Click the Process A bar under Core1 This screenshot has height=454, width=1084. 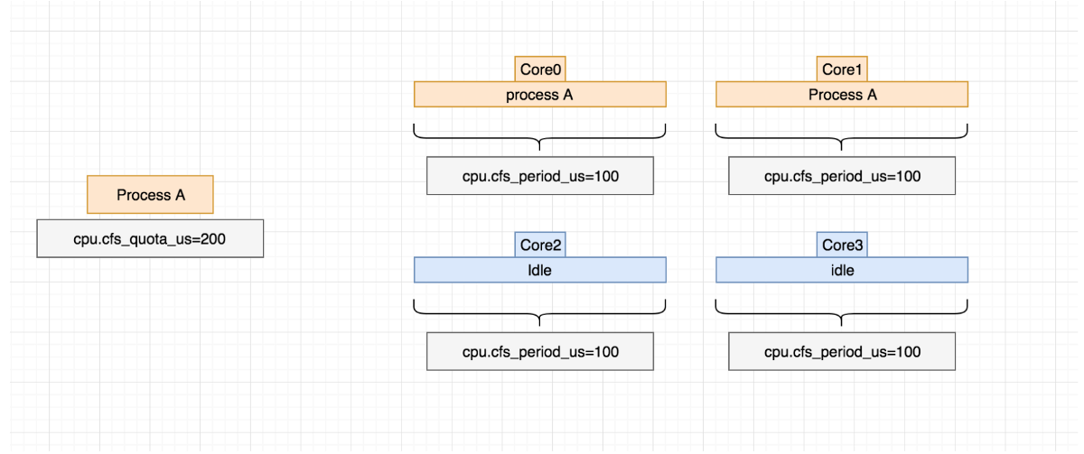(x=842, y=95)
